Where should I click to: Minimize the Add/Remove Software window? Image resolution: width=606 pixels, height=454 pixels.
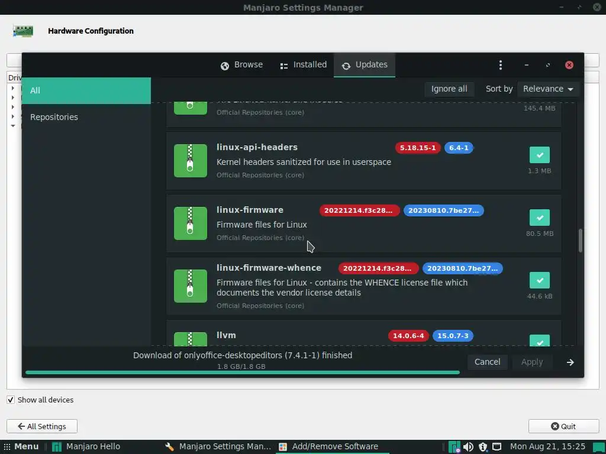526,65
